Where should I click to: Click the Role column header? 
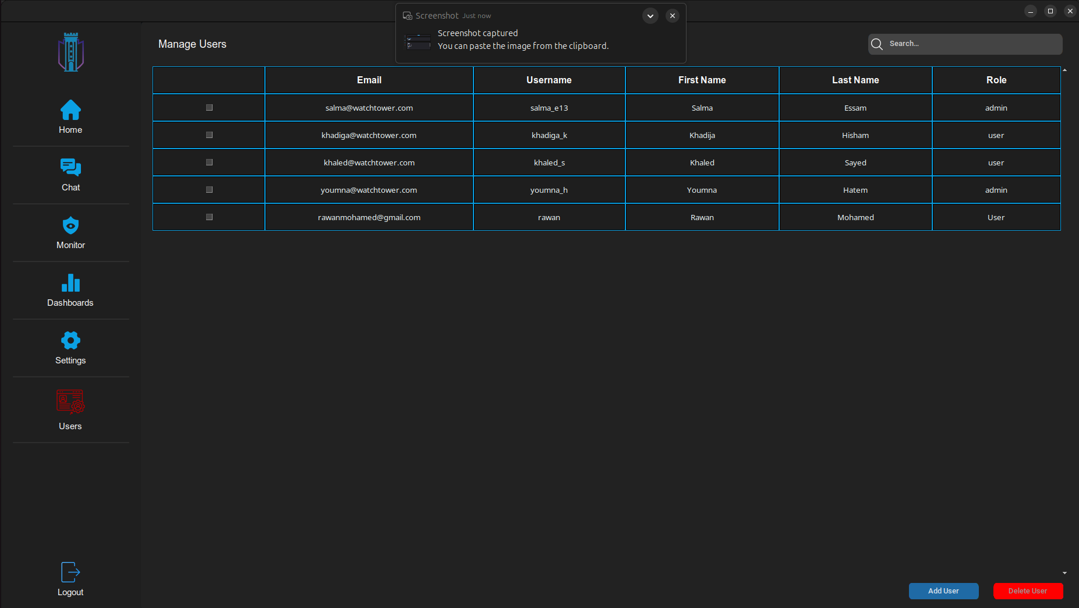[x=996, y=80]
